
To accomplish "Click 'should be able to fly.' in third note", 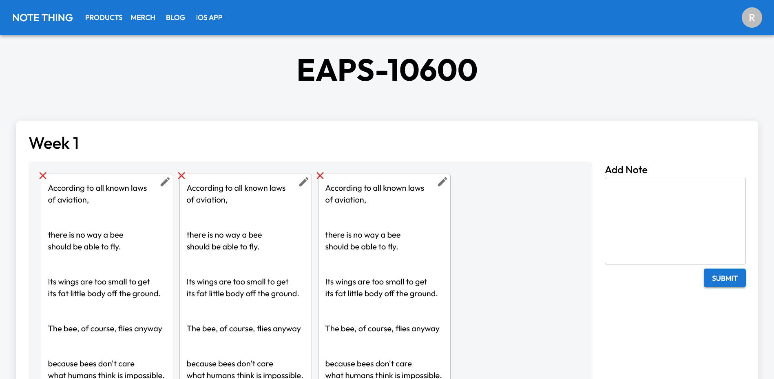I will (x=361, y=247).
